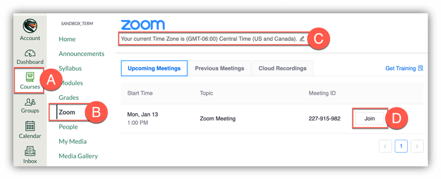Open the Inbox icon

[30, 151]
